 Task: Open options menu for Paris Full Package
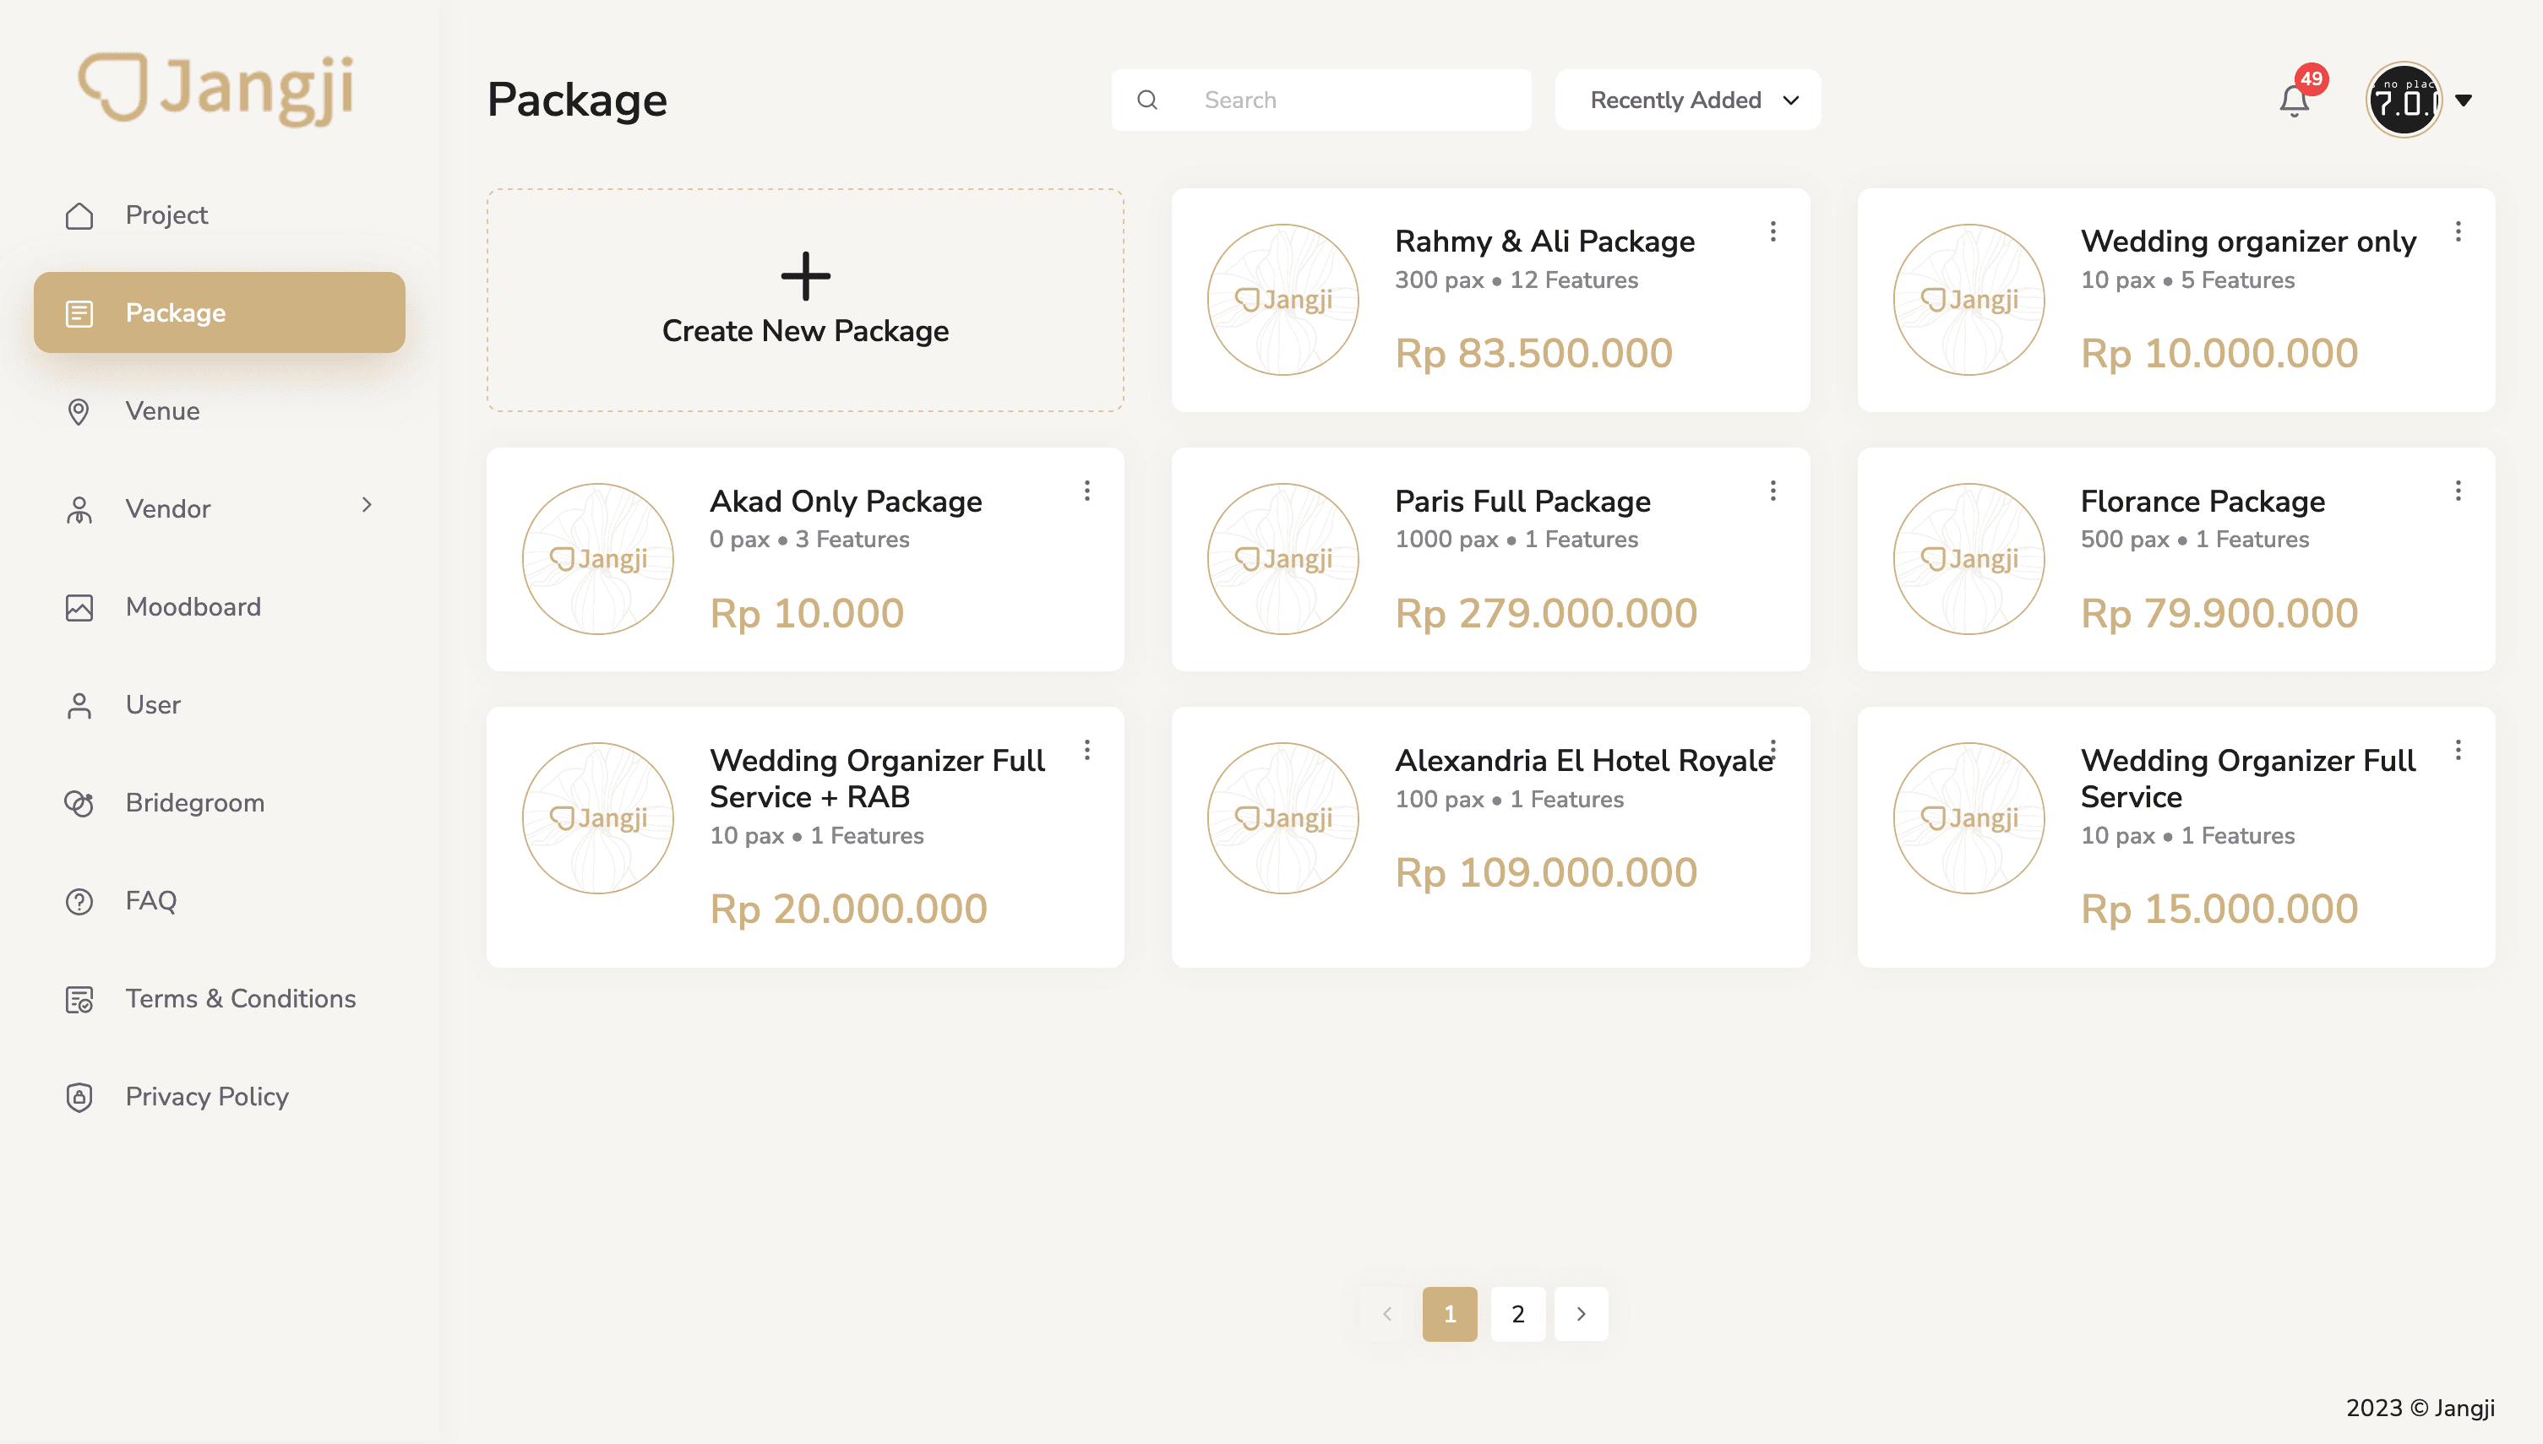point(1773,491)
